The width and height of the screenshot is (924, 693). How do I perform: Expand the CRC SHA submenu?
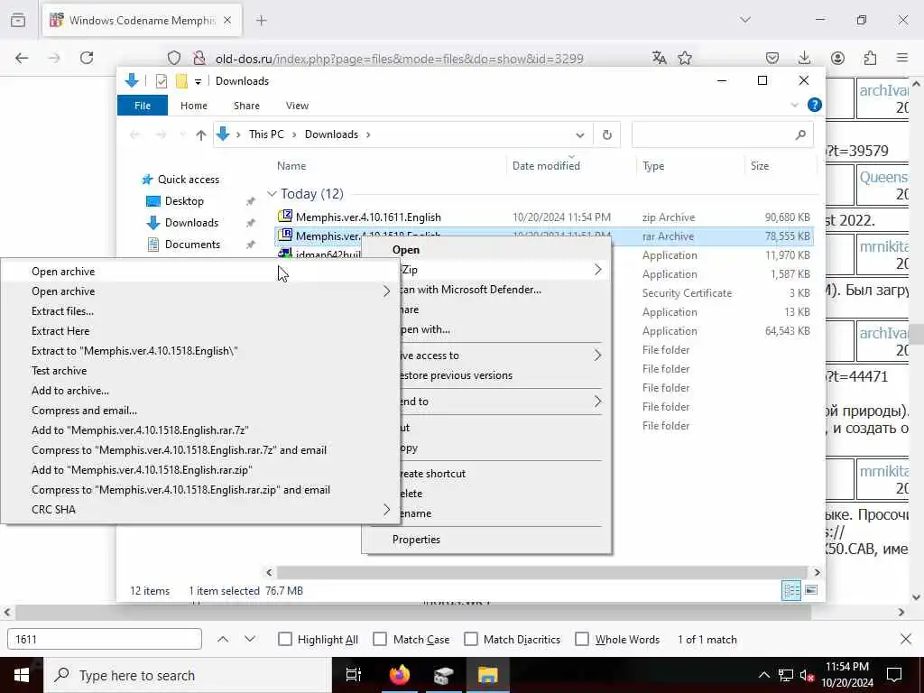386,509
